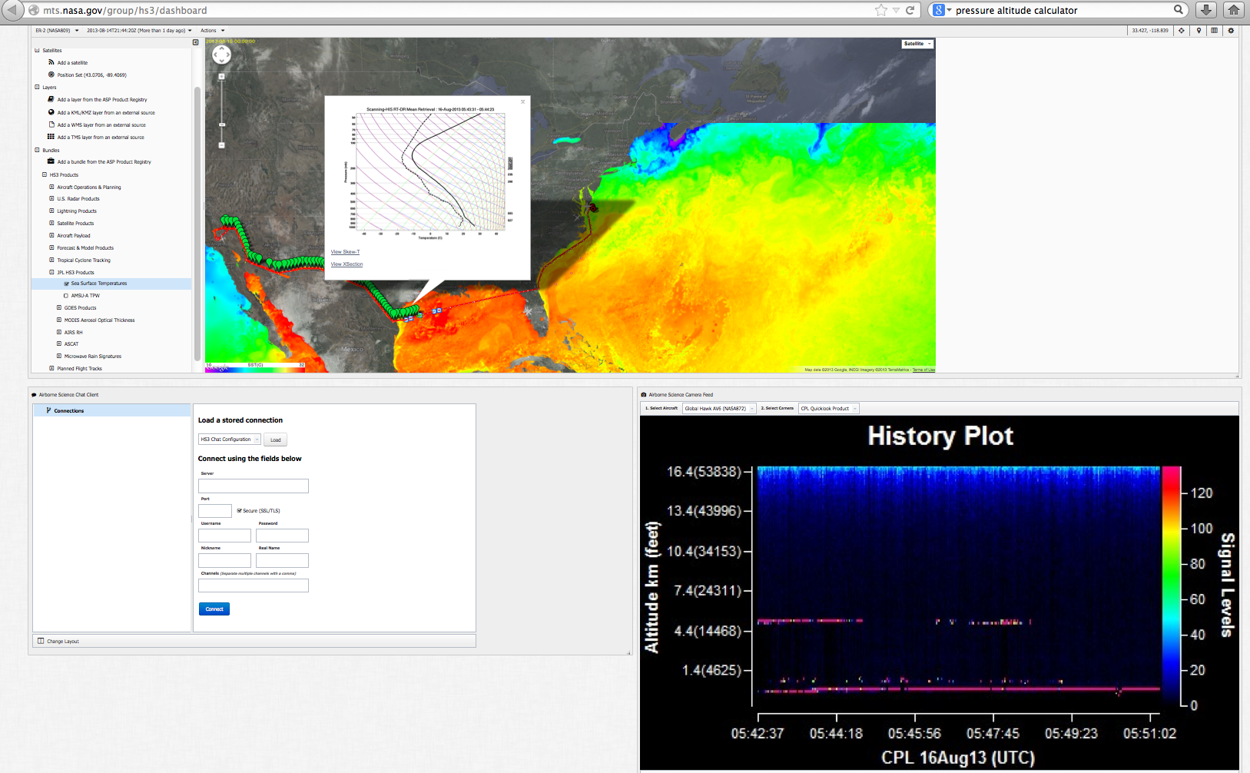Open the Global Hawk AV6 aircraft dropdown
The image size is (1250, 773).
(719, 409)
